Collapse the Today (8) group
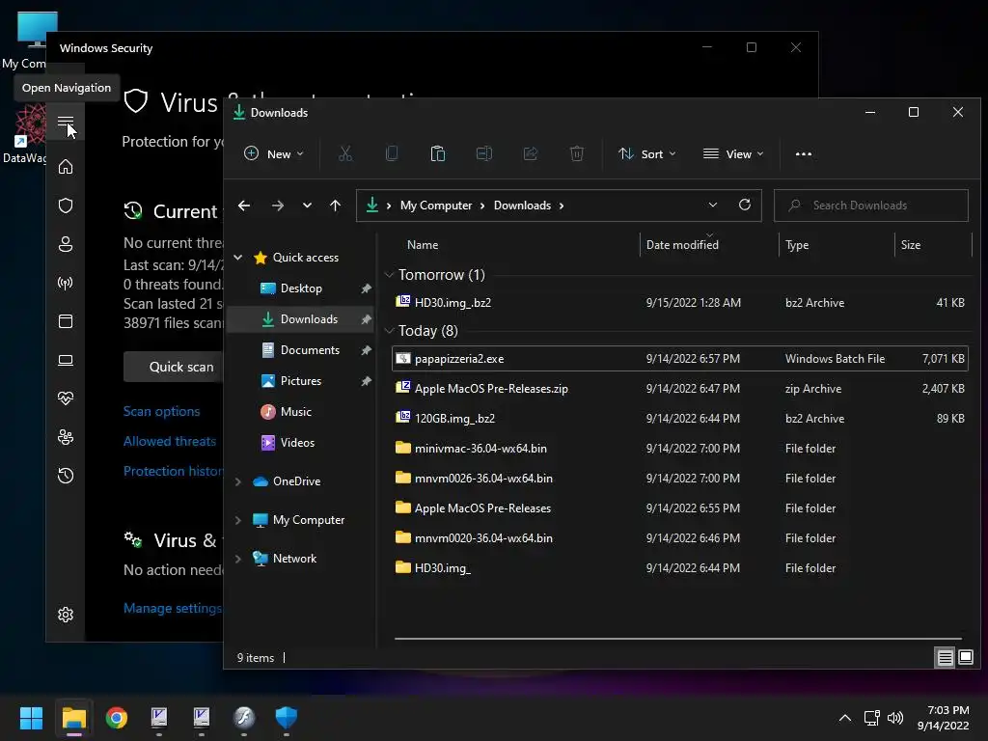 [390, 331]
